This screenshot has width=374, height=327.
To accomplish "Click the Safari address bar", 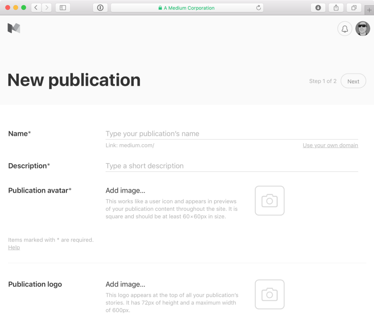I will 186,8.
